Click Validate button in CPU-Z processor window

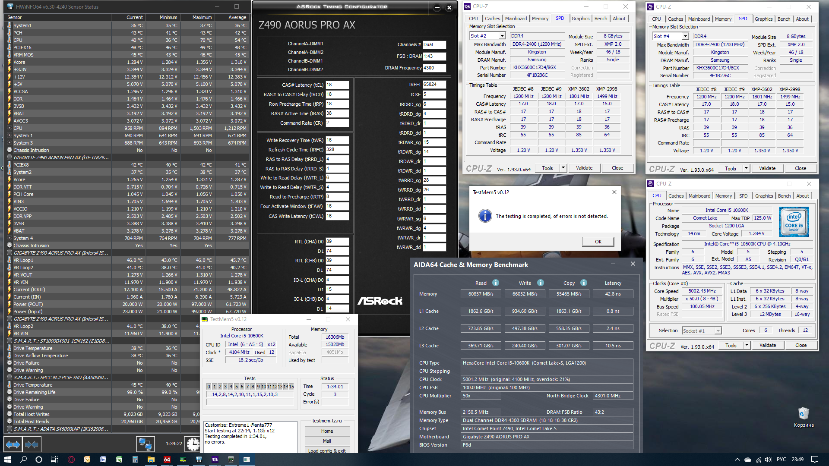click(x=767, y=345)
